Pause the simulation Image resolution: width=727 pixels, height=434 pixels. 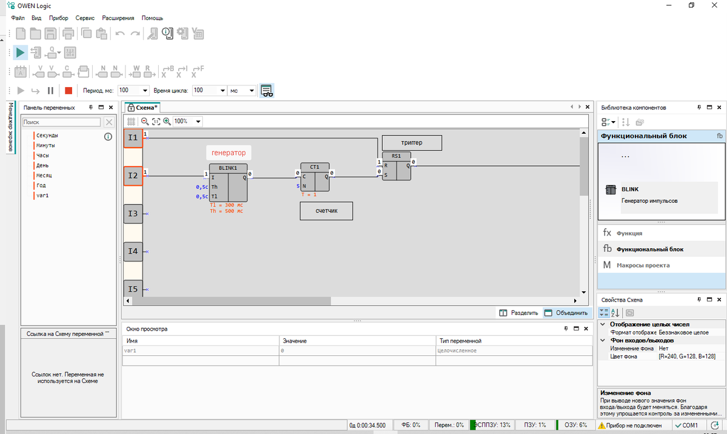click(x=51, y=91)
